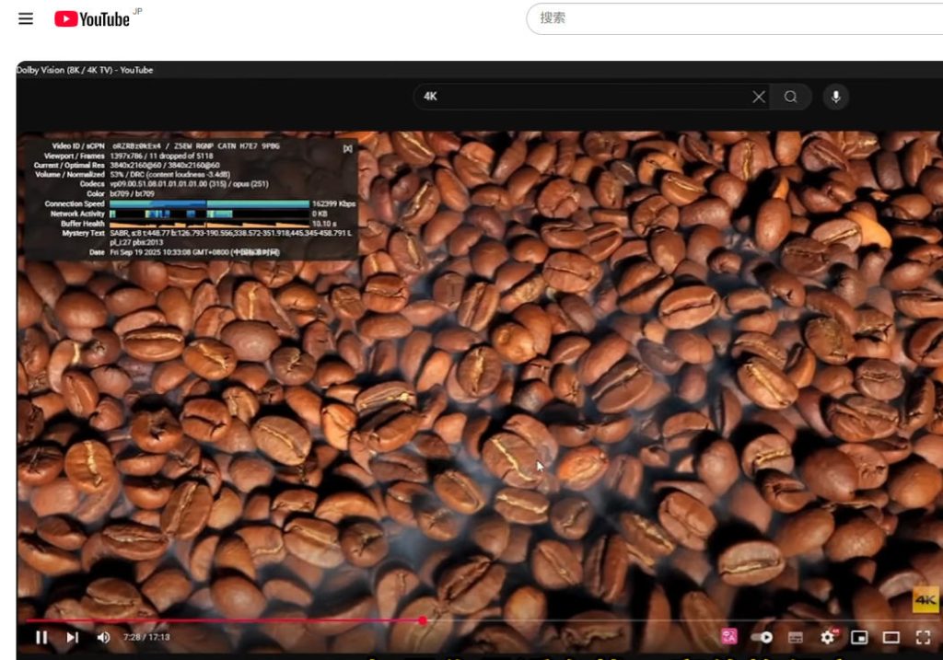Mute the video volume
The width and height of the screenshot is (943, 660).
click(103, 637)
